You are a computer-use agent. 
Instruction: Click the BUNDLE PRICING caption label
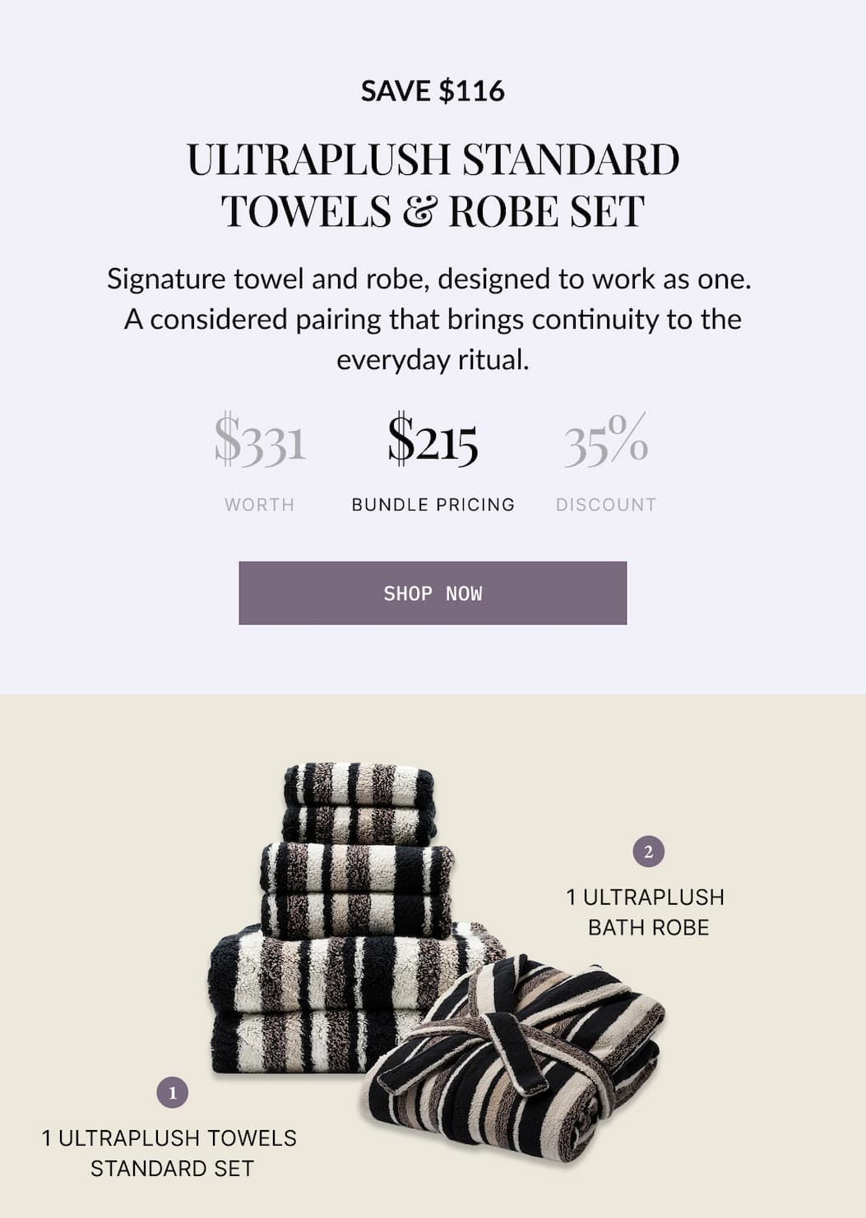[x=433, y=504]
